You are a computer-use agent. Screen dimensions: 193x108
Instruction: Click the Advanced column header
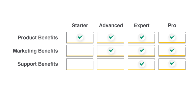coord(111,25)
